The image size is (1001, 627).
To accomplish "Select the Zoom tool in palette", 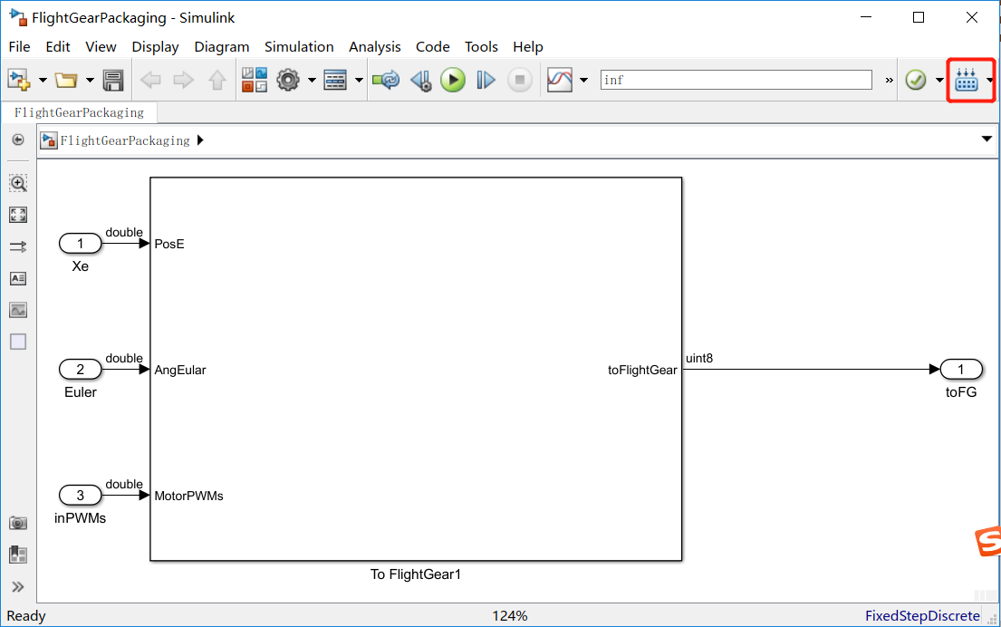I will tap(18, 183).
